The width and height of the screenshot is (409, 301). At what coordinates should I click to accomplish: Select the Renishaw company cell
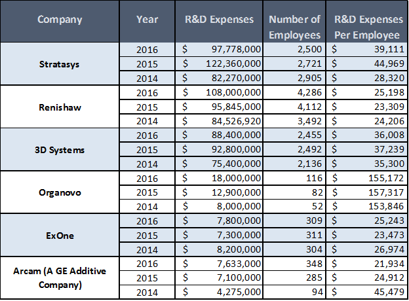click(x=60, y=107)
